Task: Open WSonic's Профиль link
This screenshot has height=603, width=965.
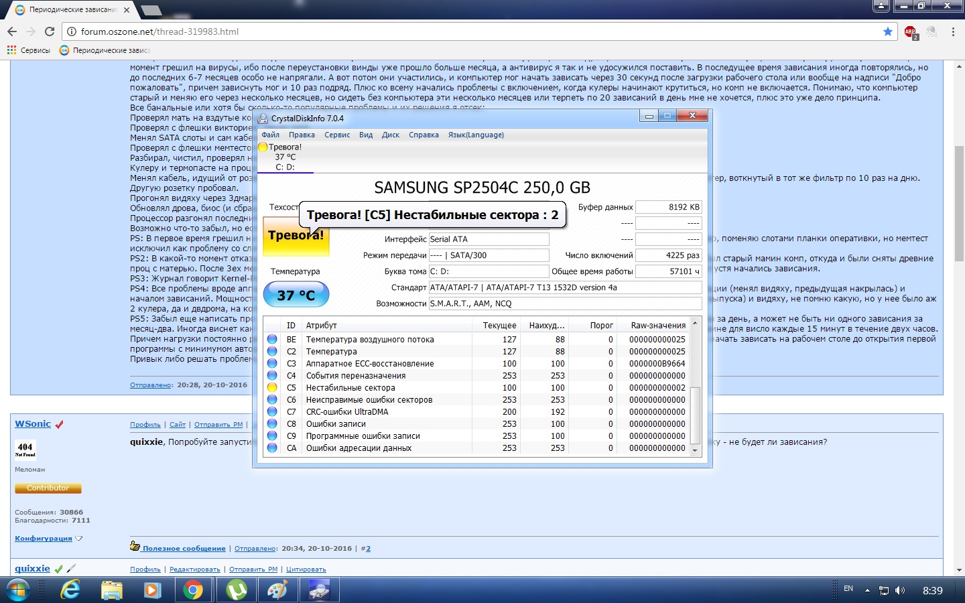Action: coord(145,425)
